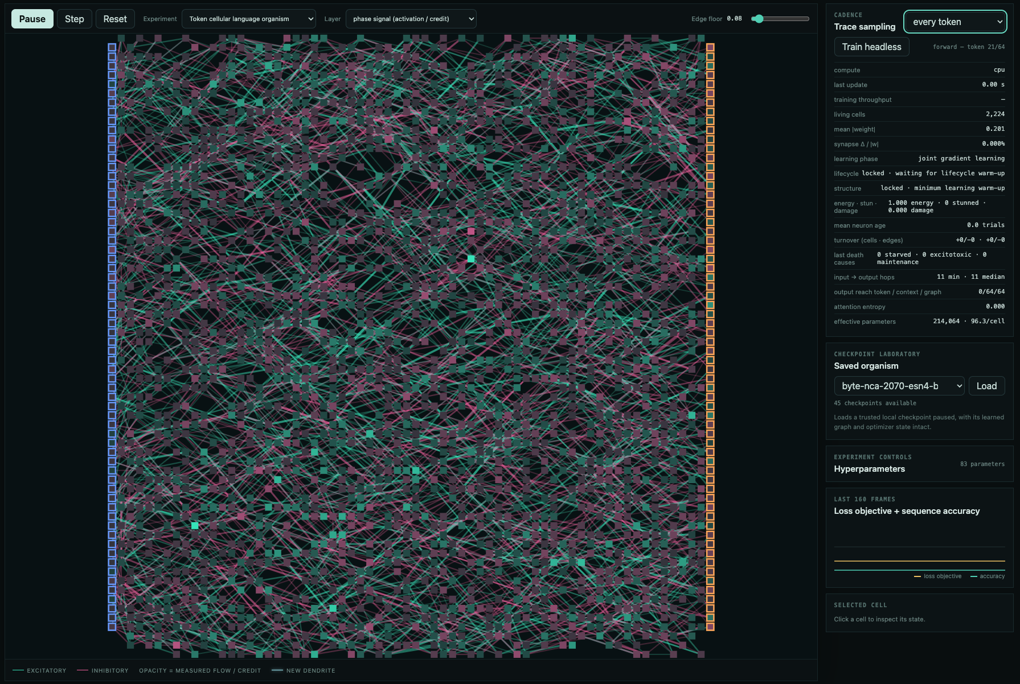The width and height of the screenshot is (1020, 684).
Task: Select the living cells value 2,224
Action: pos(995,114)
